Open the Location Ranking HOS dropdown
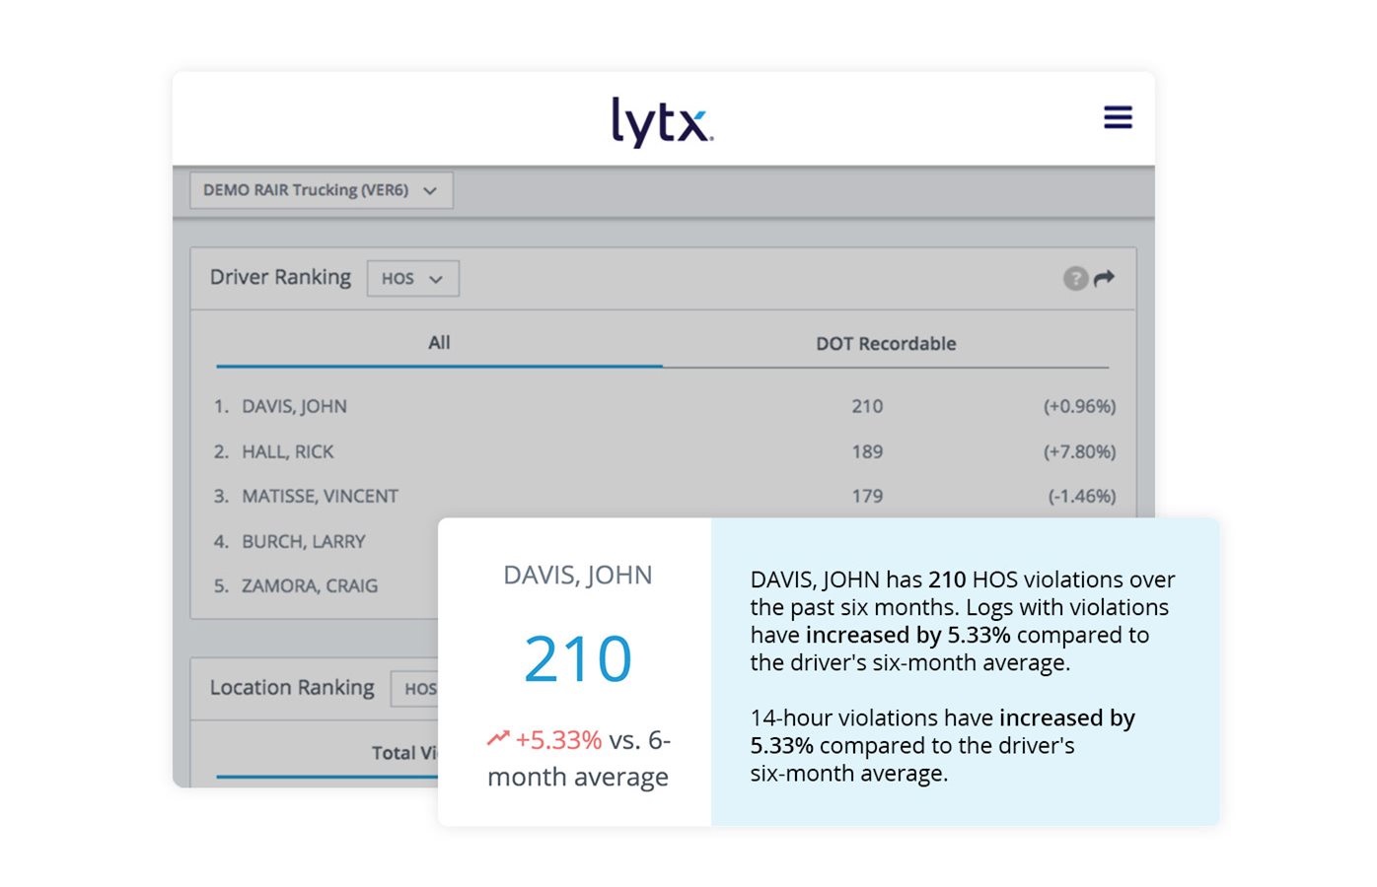 click(x=418, y=689)
